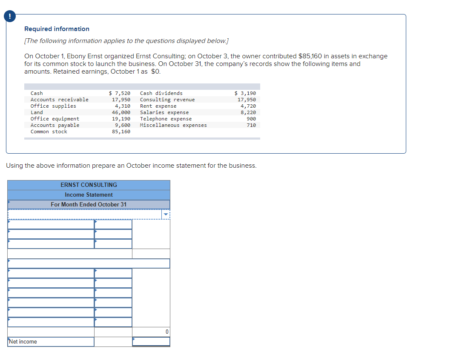Click the 'Cash dividends' table entry
This screenshot has height=355, width=465.
pos(161,93)
